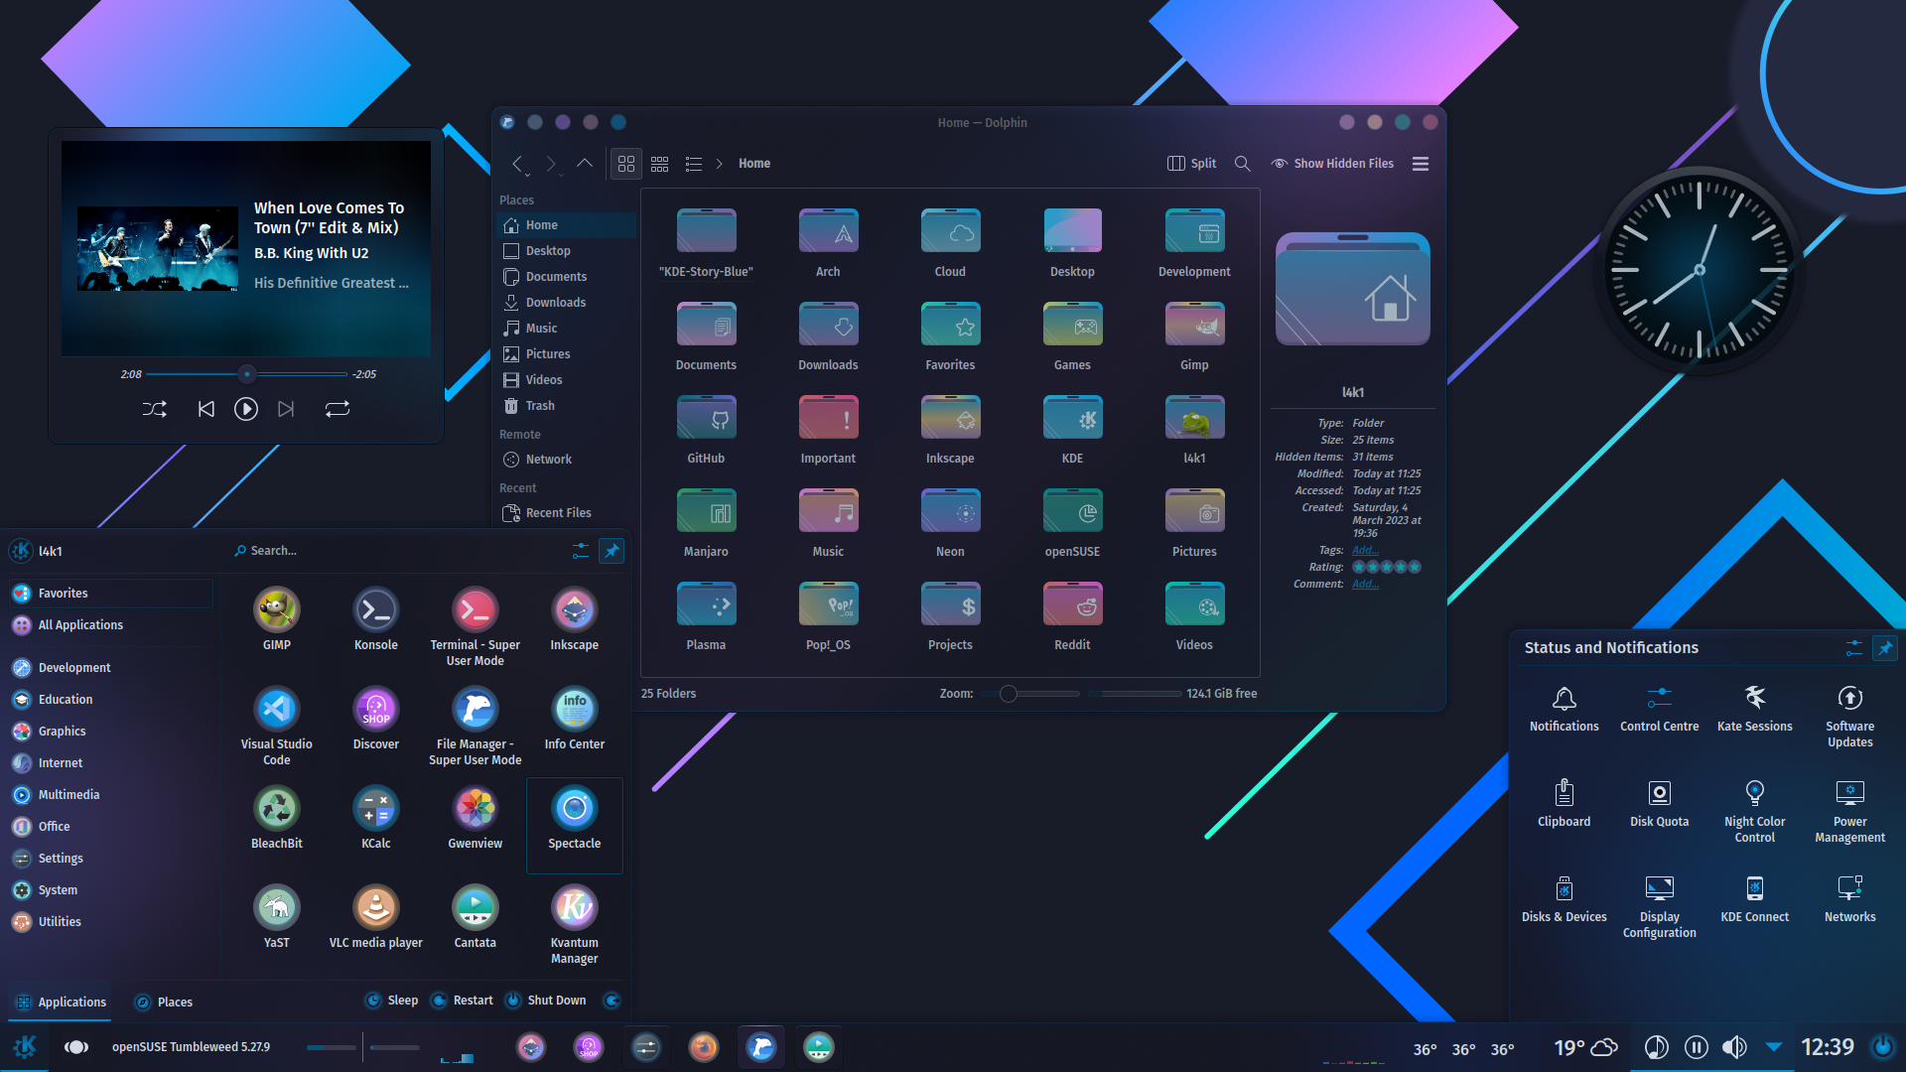Viewport: 1906px width, 1072px height.
Task: Open the Reddit folder in Dolphin
Action: [x=1072, y=616]
